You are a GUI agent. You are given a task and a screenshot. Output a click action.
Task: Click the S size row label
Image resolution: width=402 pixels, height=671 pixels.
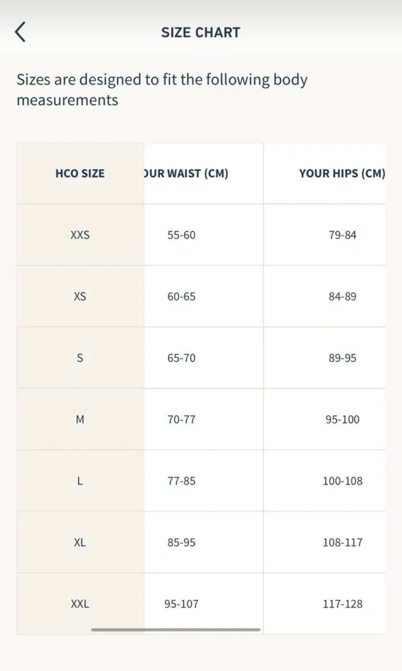click(x=80, y=358)
